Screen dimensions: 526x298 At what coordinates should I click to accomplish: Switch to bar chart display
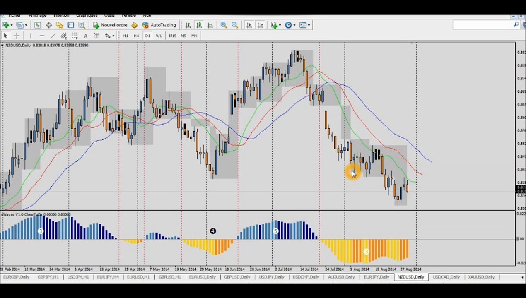pyautogui.click(x=188, y=25)
